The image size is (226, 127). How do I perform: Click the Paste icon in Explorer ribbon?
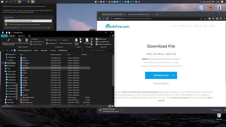tap(26, 41)
